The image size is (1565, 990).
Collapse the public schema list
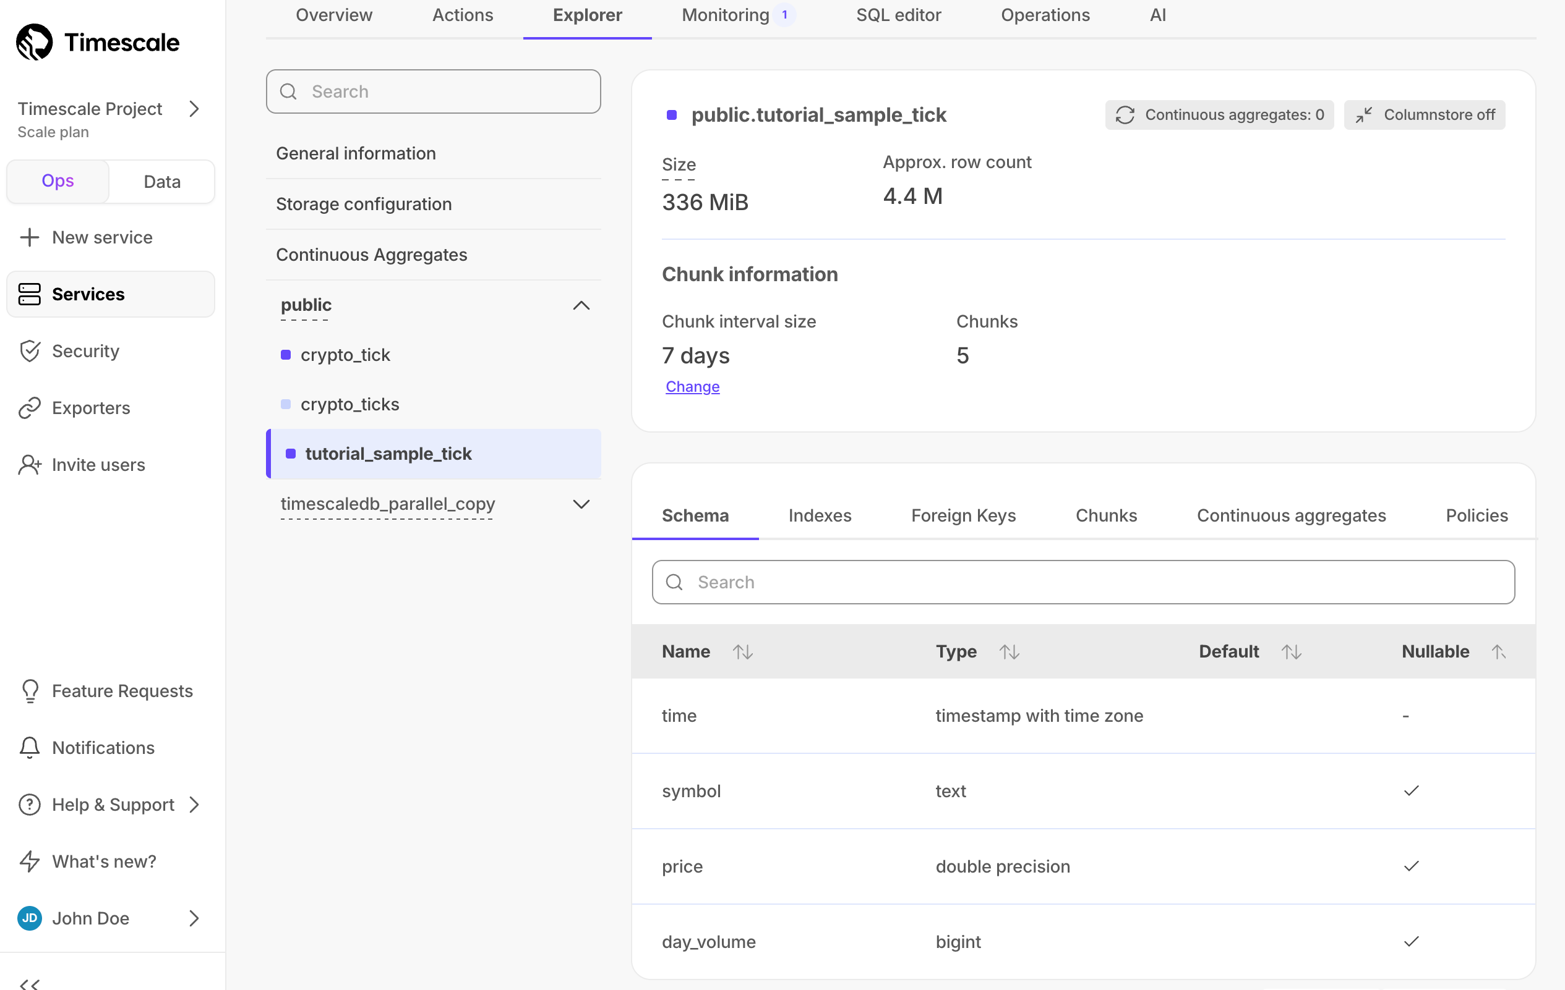(x=581, y=305)
